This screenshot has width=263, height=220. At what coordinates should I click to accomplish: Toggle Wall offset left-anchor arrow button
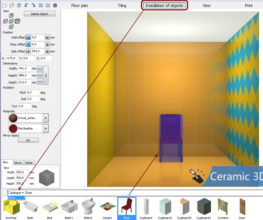point(28,37)
